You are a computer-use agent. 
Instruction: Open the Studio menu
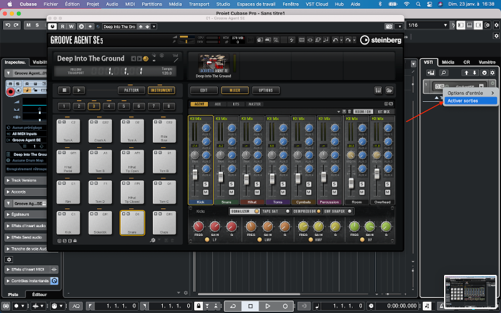coord(223,4)
